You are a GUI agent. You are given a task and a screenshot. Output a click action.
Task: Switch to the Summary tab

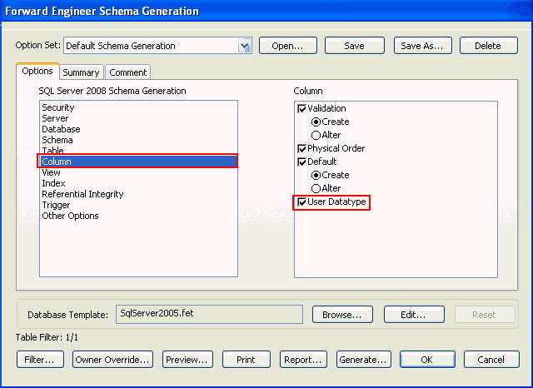pos(81,72)
